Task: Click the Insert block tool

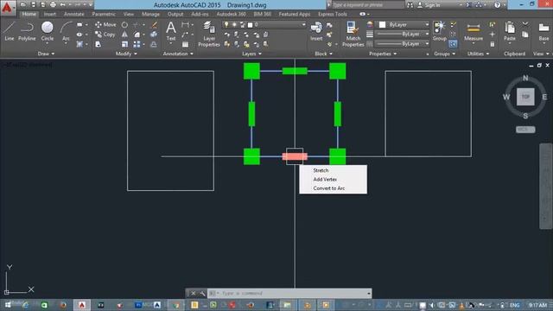Action: click(x=316, y=31)
